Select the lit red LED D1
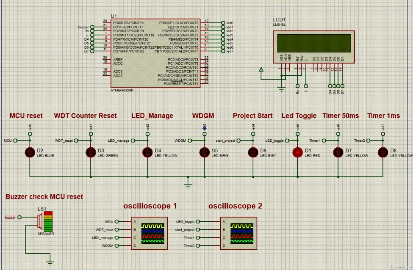This screenshot has width=413, height=270. pyautogui.click(x=298, y=152)
